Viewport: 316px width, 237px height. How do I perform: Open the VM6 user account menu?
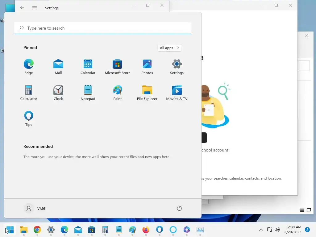[x=35, y=208]
